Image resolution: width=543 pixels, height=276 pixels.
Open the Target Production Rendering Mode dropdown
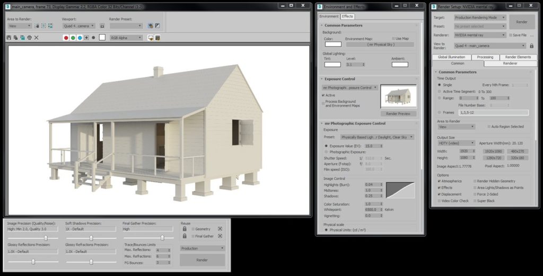(x=480, y=17)
